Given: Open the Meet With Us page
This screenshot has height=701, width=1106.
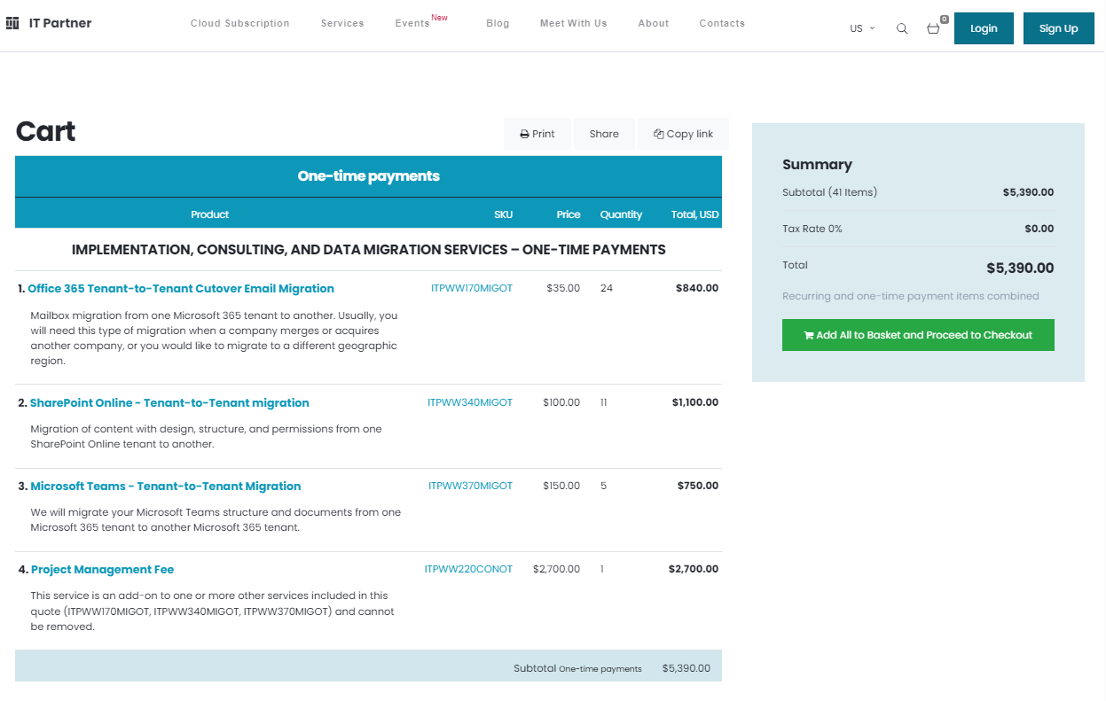Looking at the screenshot, I should [x=574, y=23].
